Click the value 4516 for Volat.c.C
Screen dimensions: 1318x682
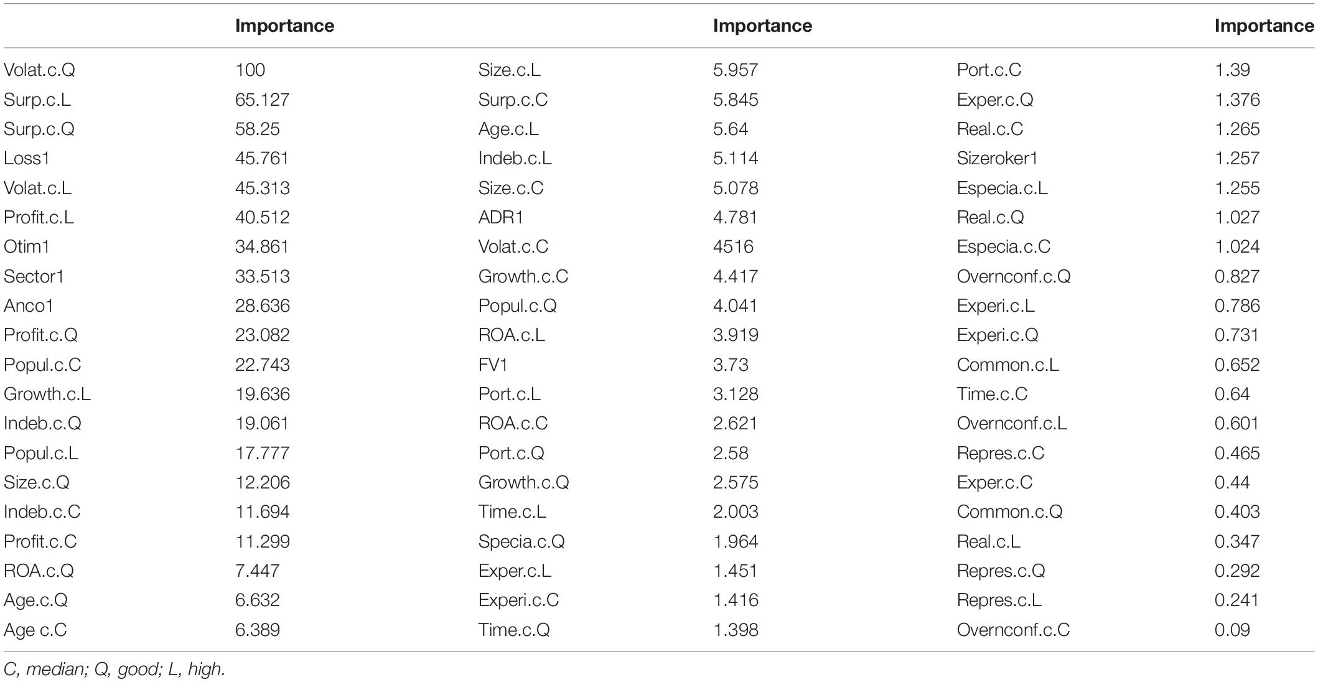pyautogui.click(x=732, y=246)
